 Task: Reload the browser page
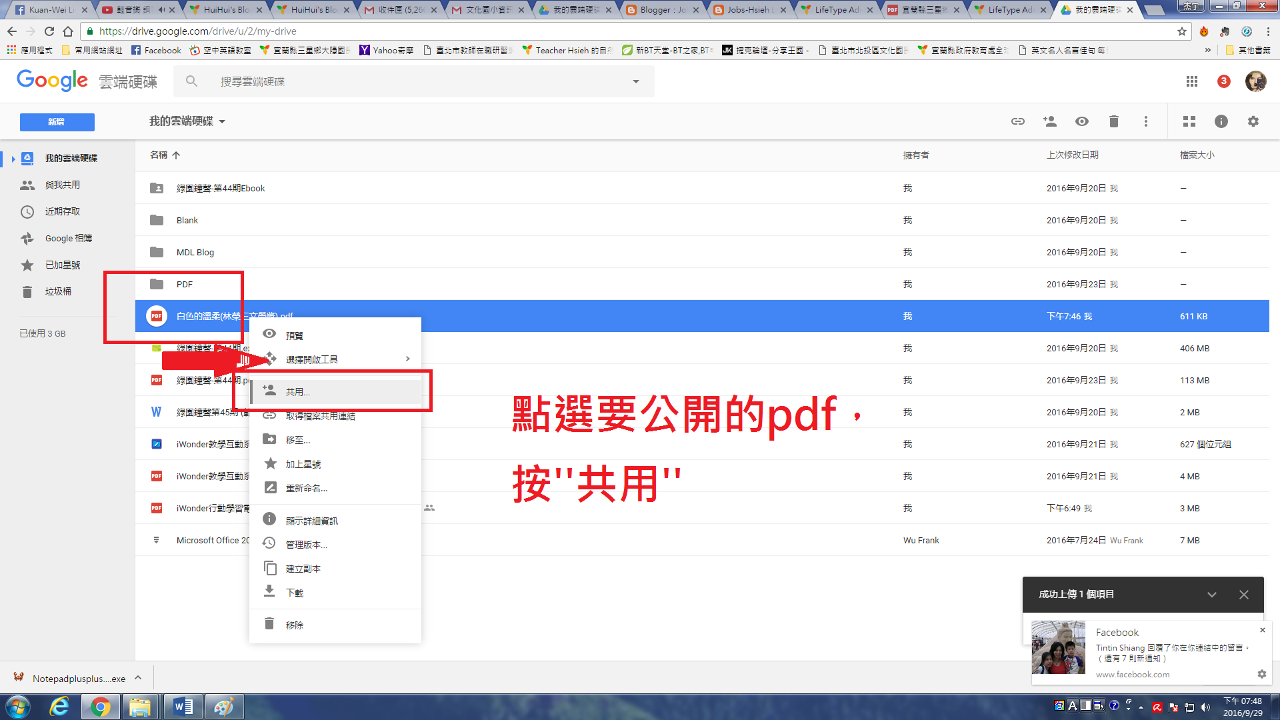click(49, 31)
